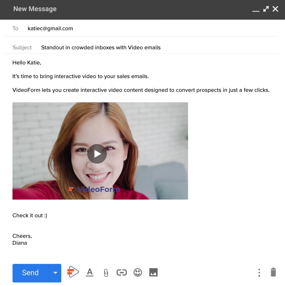Open text formatting options
285x285 pixels.
(x=89, y=272)
